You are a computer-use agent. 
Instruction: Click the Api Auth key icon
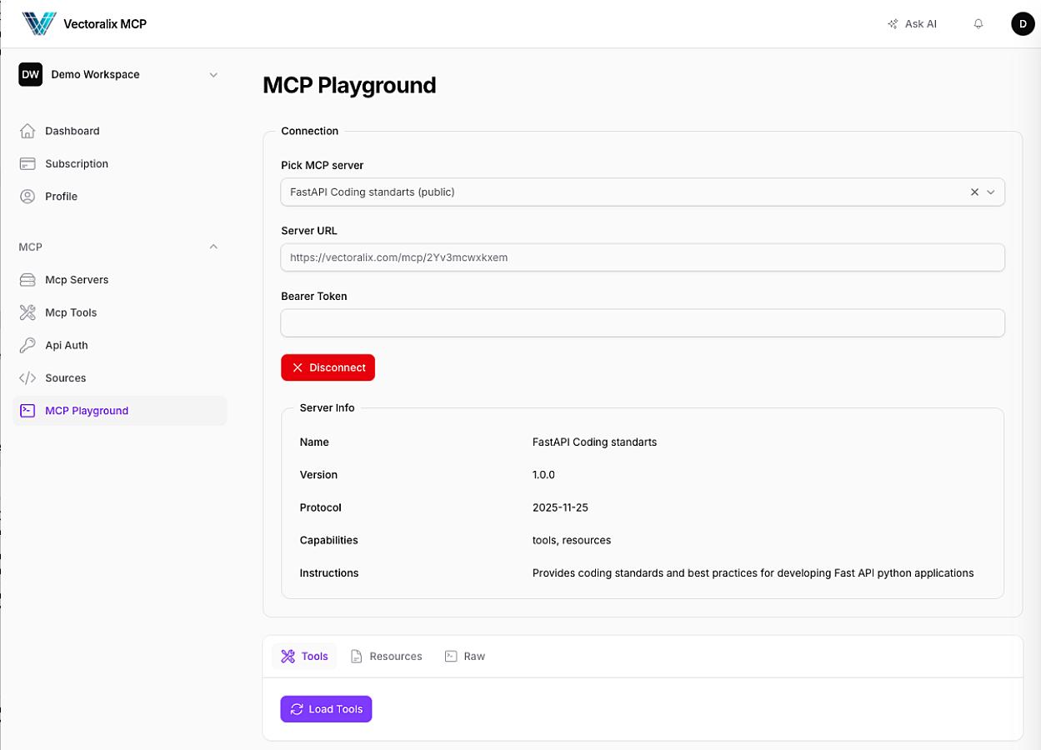point(28,345)
